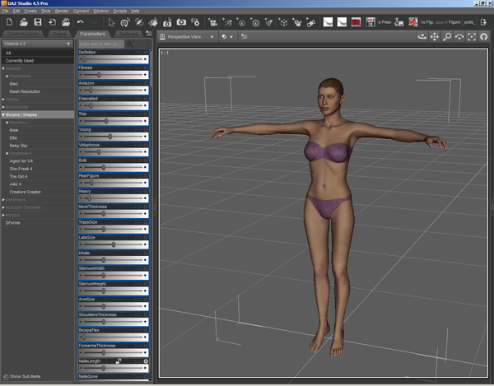The image size is (494, 386).
Task: Open the Perspective View camera dropdown
Action: 191,37
